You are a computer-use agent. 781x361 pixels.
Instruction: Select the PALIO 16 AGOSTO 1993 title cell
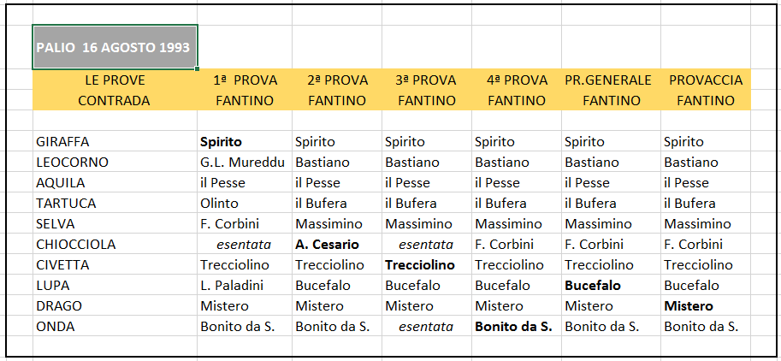[x=115, y=47]
